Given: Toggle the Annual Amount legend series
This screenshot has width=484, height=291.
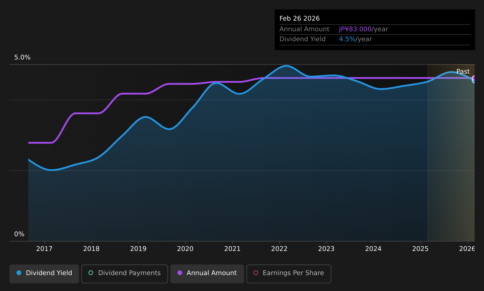Looking at the screenshot, I should tap(207, 274).
